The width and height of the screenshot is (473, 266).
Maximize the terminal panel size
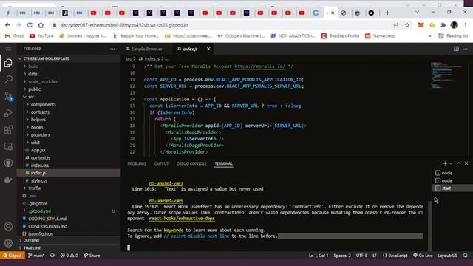[459, 163]
